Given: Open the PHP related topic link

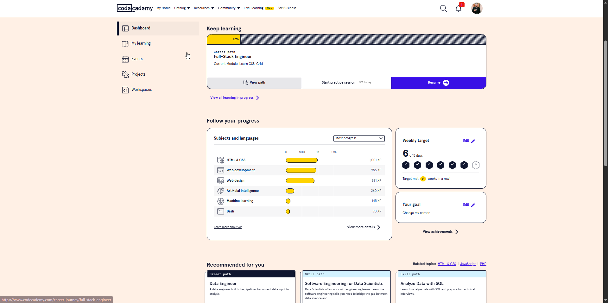Looking at the screenshot, I should (x=483, y=264).
